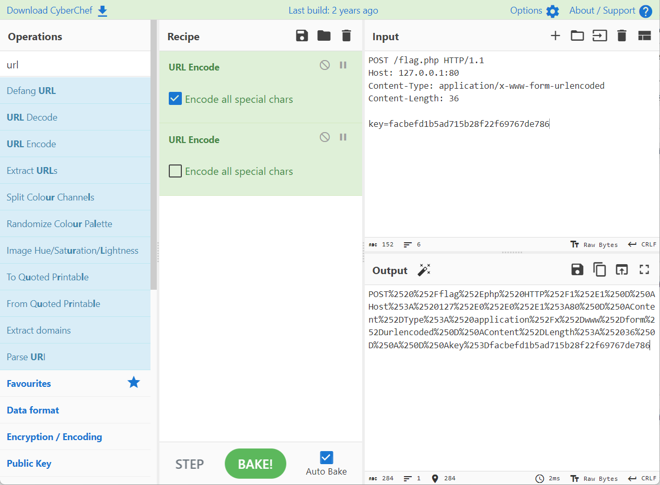Click the output magic wand icon
This screenshot has width=660, height=485.
click(x=424, y=270)
